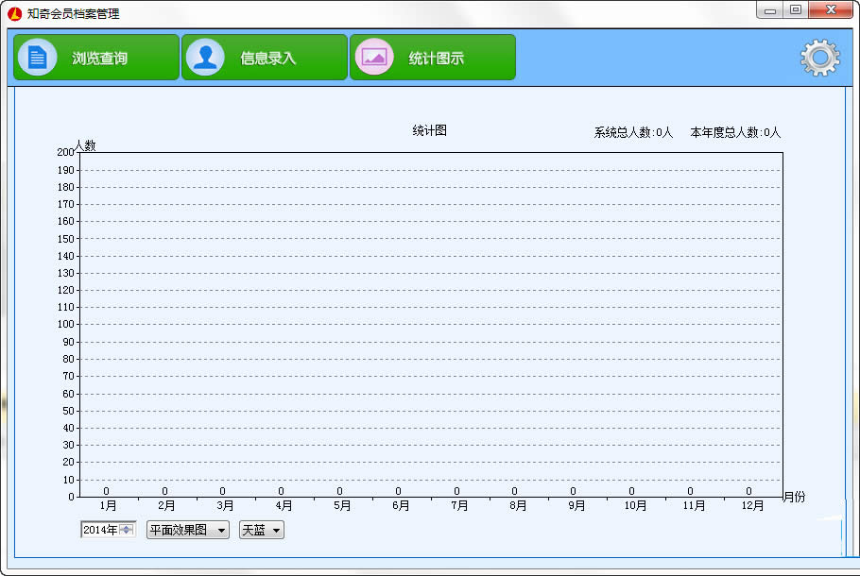Screen dimensions: 860x576
Task: Click the 3月 axis label
Action: [x=225, y=505]
